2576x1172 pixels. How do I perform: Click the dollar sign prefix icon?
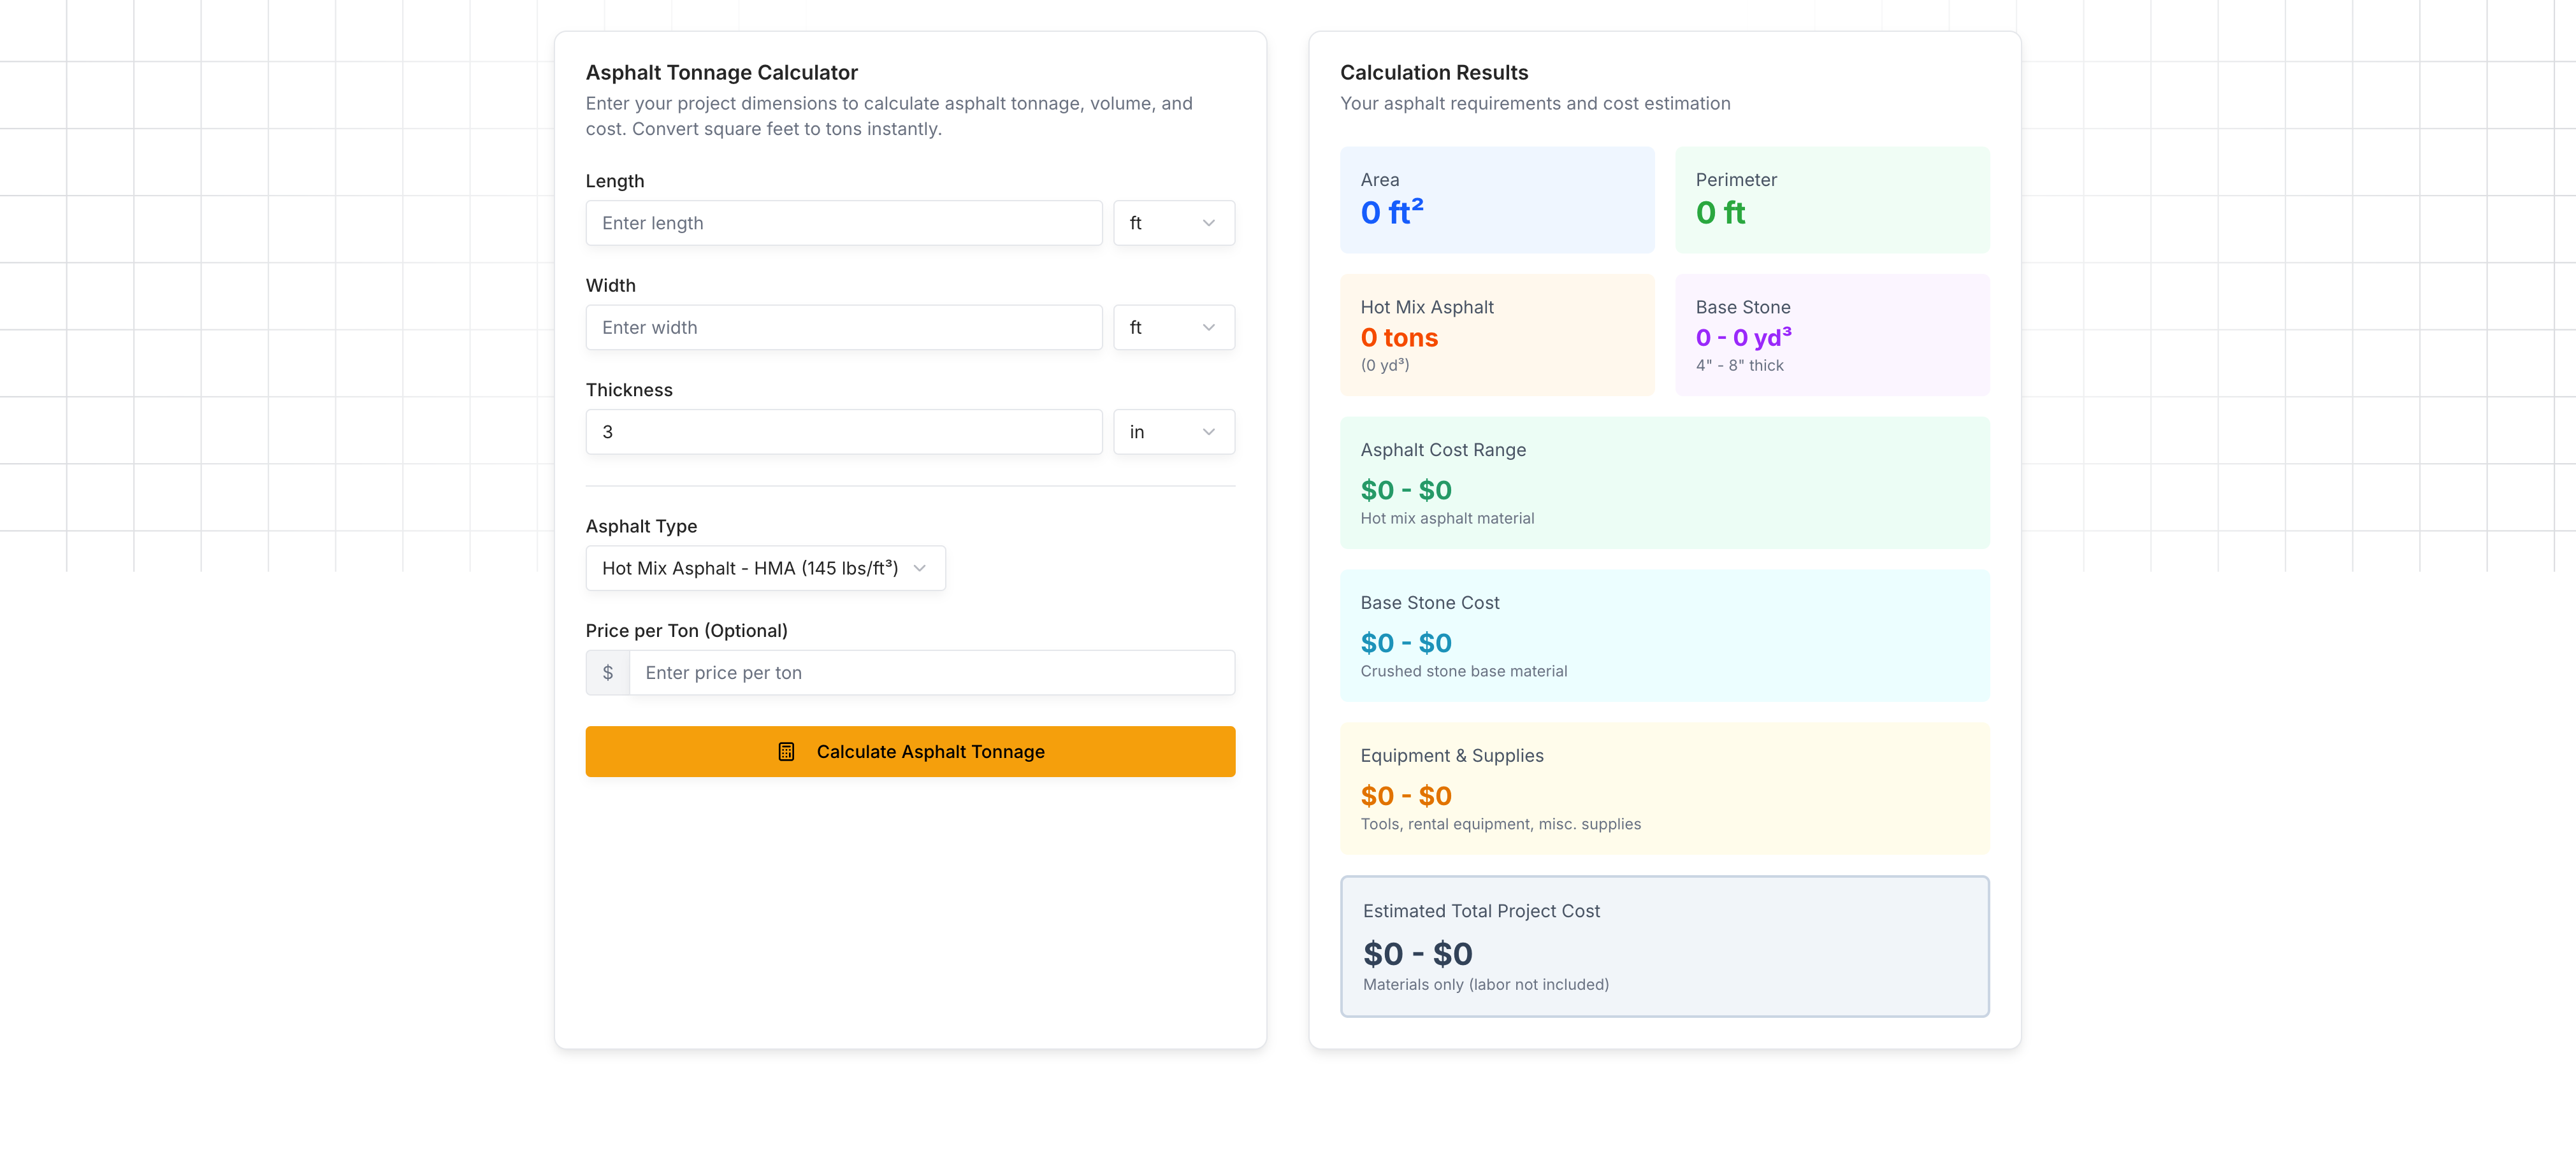(607, 673)
